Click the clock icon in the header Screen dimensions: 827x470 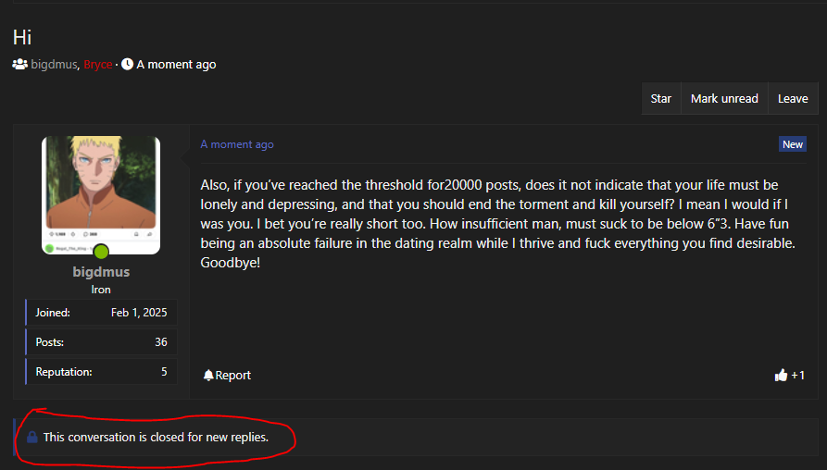pyautogui.click(x=127, y=65)
